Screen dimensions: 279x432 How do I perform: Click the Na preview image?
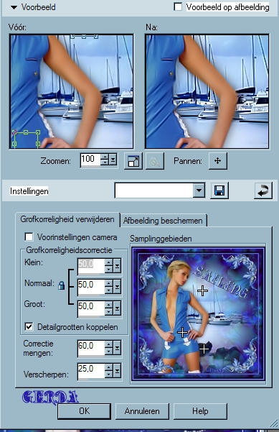point(207,91)
